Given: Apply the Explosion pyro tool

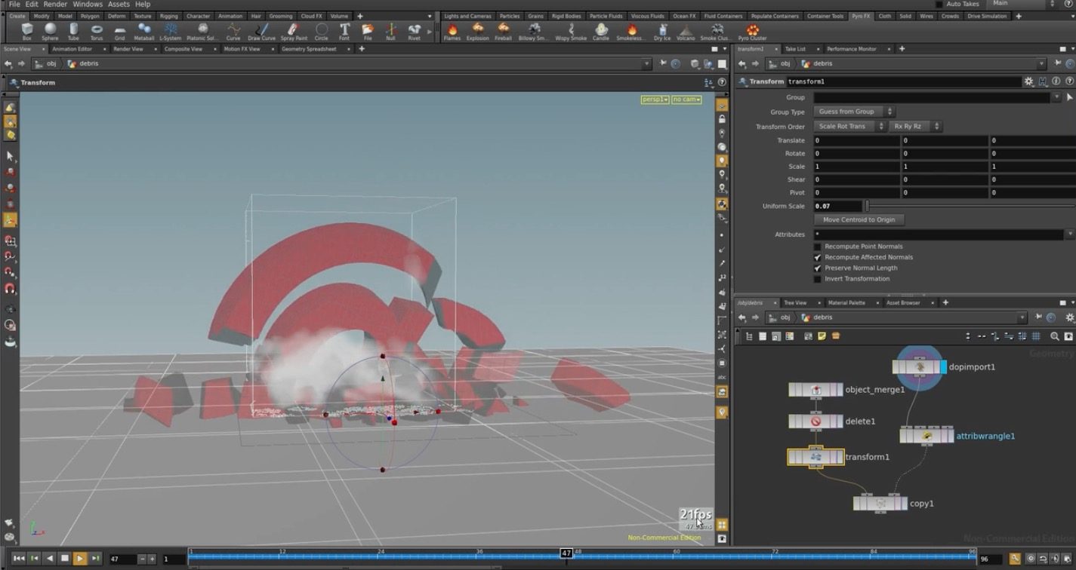Looking at the screenshot, I should tap(477, 32).
